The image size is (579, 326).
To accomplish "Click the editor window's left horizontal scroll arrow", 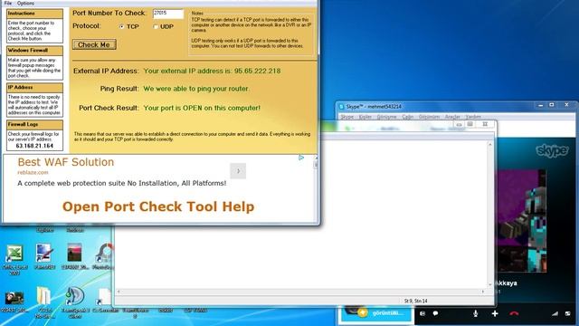I will tap(119, 292).
